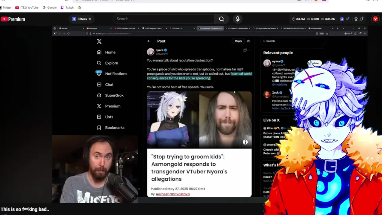The width and height of the screenshot is (382, 215).
Task: Open a new tab with plus button
Action: point(337,28)
